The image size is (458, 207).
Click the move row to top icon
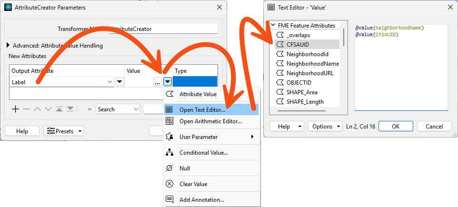60,109
